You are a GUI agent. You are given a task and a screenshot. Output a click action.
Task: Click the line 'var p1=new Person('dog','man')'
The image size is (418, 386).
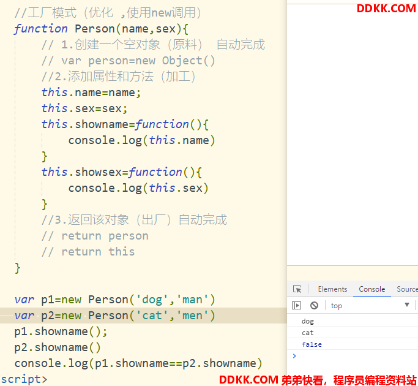(x=114, y=300)
